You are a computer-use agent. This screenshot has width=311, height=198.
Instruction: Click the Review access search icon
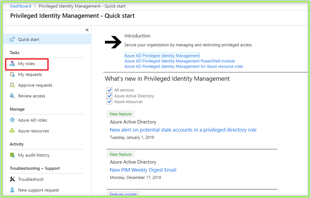point(12,96)
